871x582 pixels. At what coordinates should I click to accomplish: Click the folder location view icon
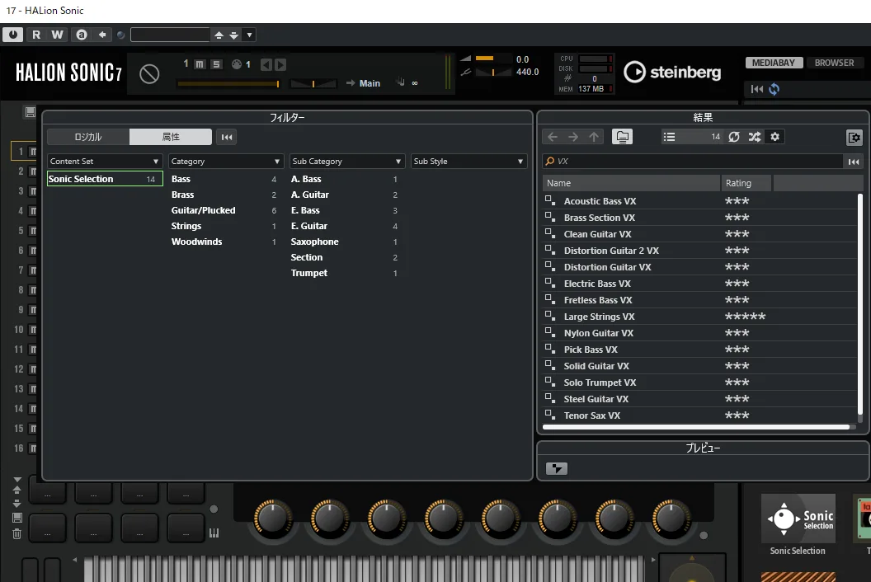click(622, 137)
